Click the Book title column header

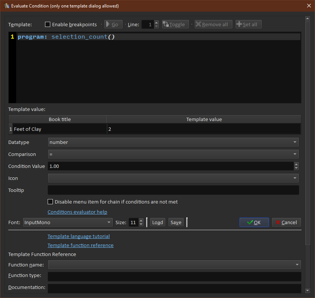click(60, 119)
